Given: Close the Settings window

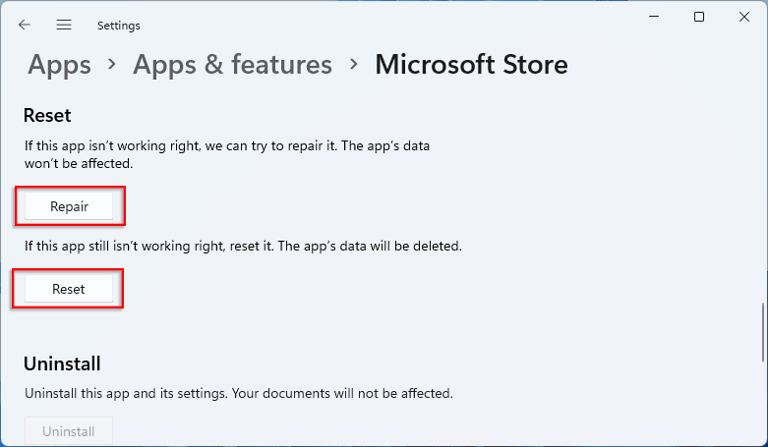Looking at the screenshot, I should coord(744,17).
